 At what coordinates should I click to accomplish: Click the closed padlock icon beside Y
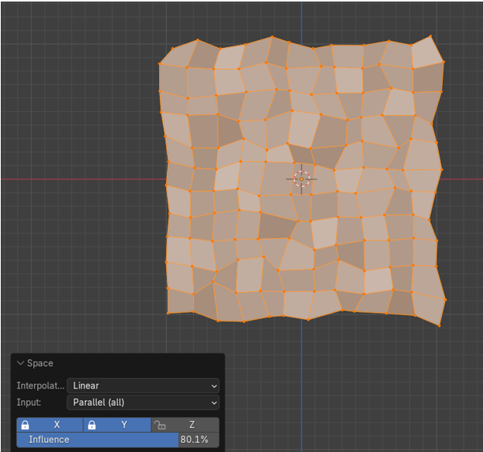[92, 425]
